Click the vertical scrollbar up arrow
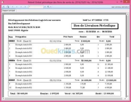The width and height of the screenshot is (131, 102). (128, 14)
